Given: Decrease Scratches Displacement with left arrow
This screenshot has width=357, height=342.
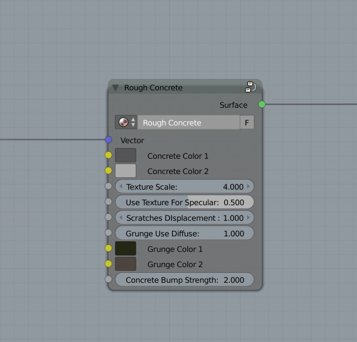Looking at the screenshot, I should pos(121,218).
